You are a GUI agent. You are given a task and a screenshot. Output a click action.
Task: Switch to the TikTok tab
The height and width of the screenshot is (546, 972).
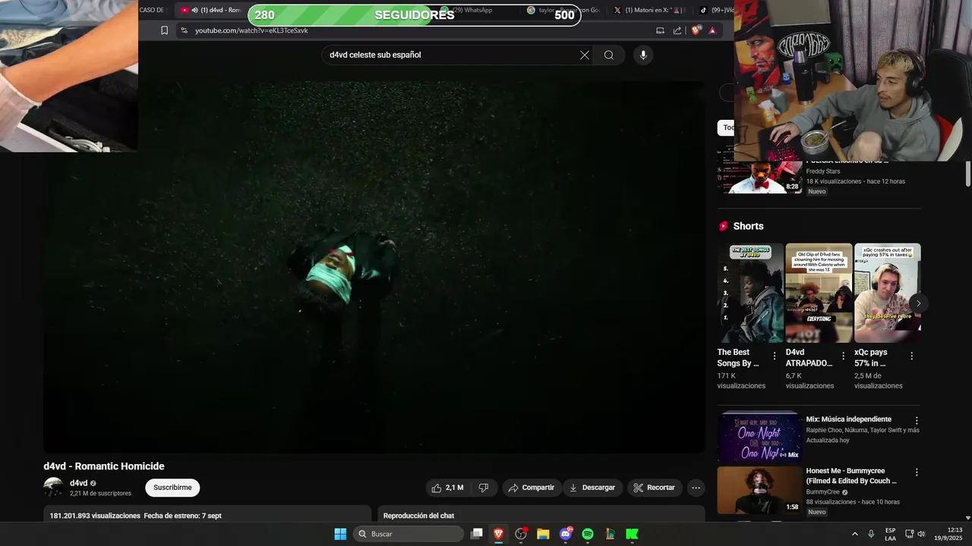(x=715, y=10)
